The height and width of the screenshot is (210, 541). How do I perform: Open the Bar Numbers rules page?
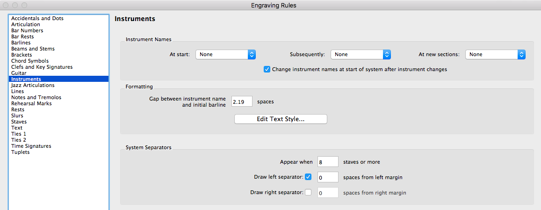point(27,30)
